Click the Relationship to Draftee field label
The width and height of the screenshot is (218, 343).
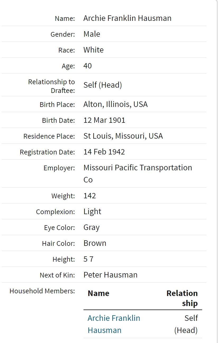point(52,86)
